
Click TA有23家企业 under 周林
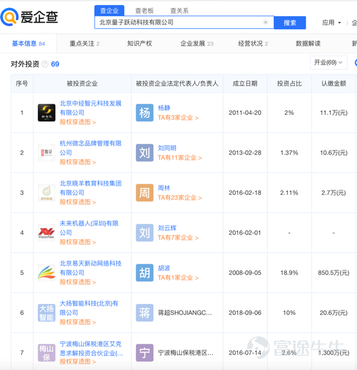pyautogui.click(x=179, y=198)
